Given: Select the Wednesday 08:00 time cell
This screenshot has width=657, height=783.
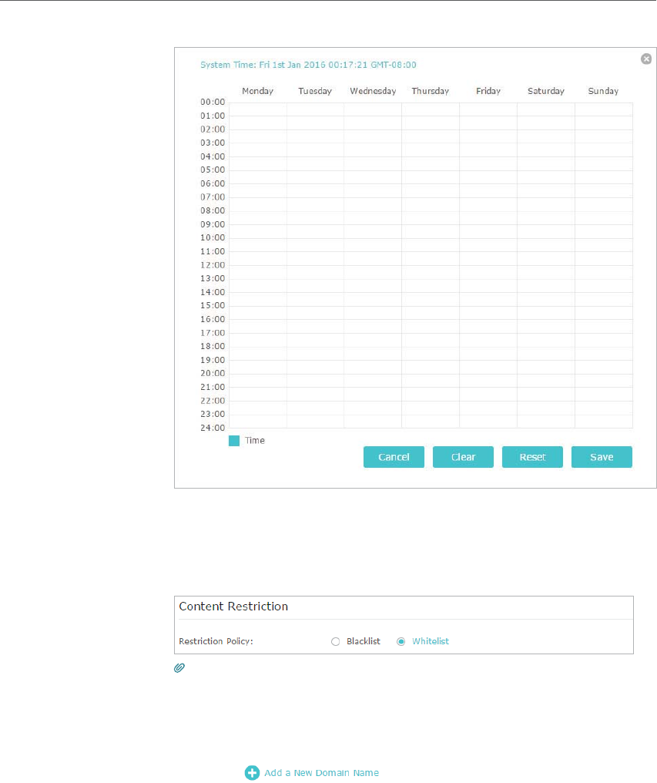Looking at the screenshot, I should point(373,218).
